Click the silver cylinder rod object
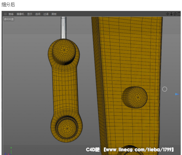The image size is (182, 155). pos(64,28)
